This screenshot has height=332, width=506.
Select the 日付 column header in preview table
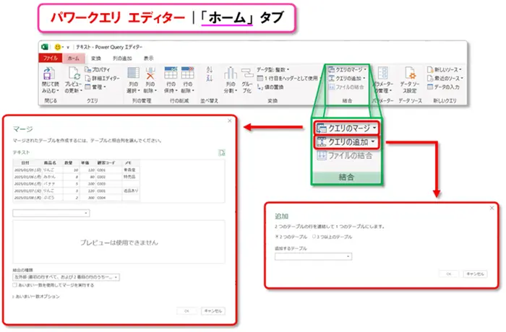tap(25, 163)
